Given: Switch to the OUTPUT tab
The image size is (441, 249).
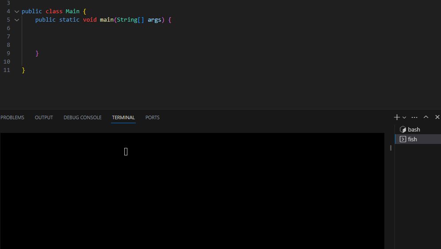Looking at the screenshot, I should [x=44, y=117].
